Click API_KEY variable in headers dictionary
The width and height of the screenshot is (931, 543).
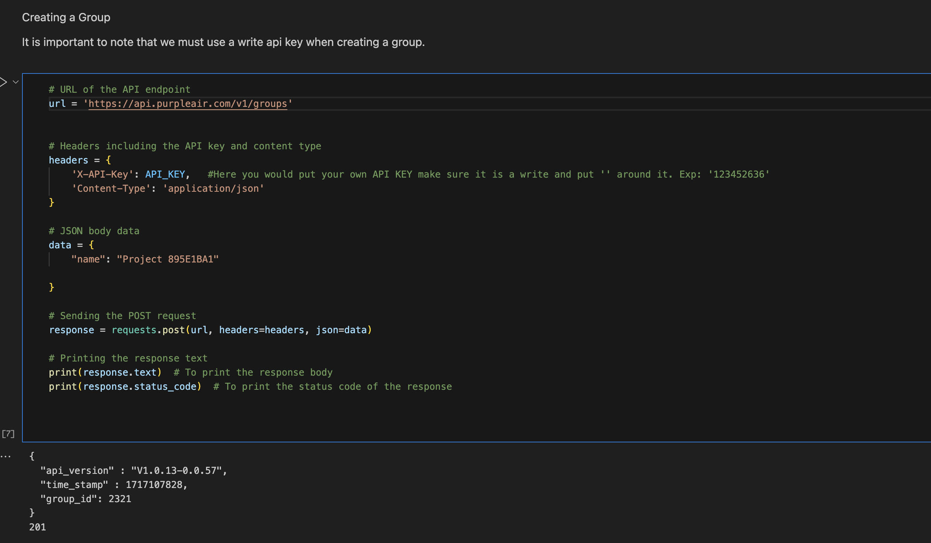coord(165,174)
